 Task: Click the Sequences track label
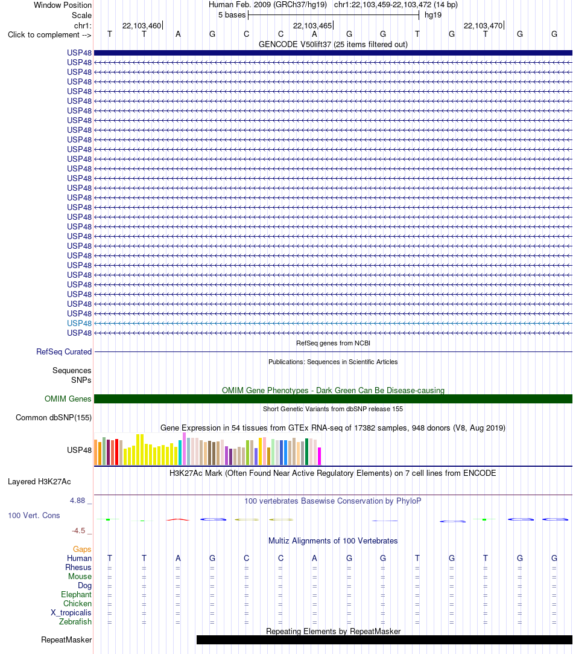tap(72, 370)
